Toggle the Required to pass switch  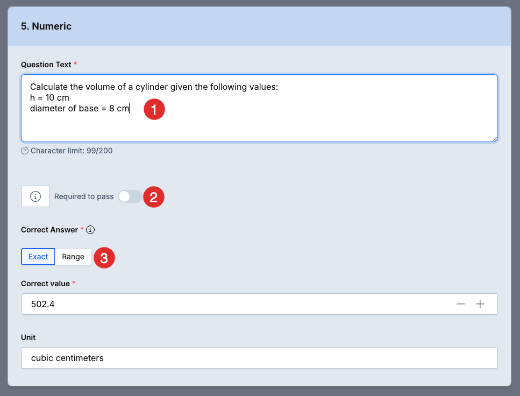point(130,196)
